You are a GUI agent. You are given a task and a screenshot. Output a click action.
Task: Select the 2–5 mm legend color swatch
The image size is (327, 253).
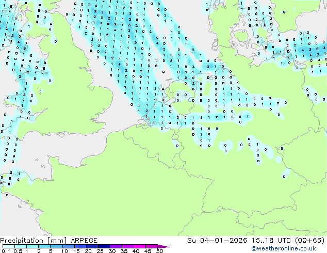(x=44, y=246)
